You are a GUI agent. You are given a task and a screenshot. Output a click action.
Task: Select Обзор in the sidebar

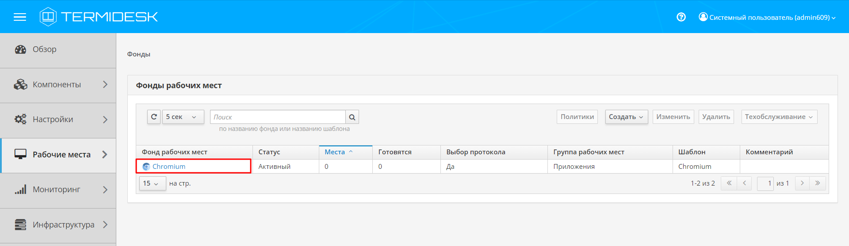pos(45,49)
